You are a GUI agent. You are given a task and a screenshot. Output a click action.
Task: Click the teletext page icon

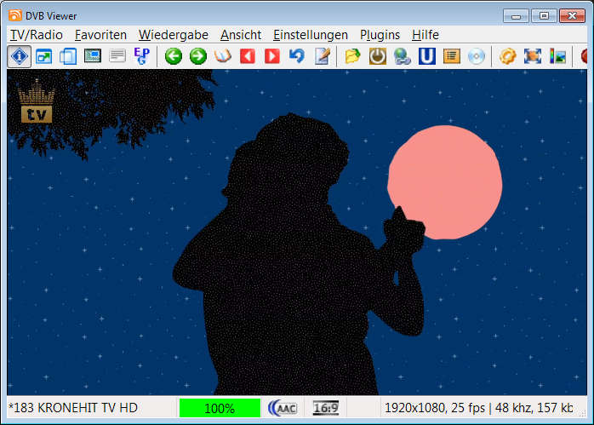117,56
